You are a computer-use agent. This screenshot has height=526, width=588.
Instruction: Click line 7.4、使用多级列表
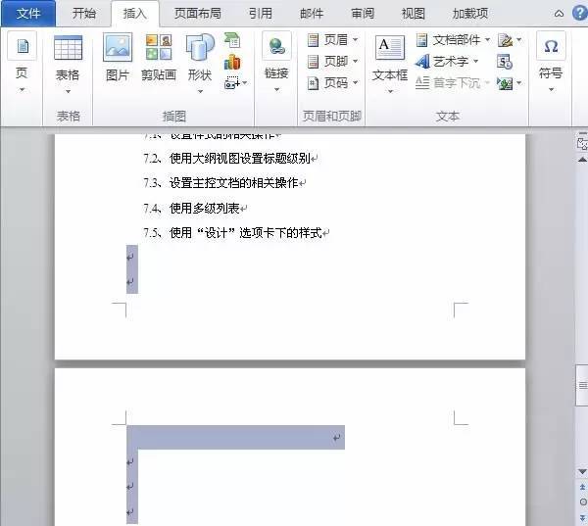(x=195, y=208)
